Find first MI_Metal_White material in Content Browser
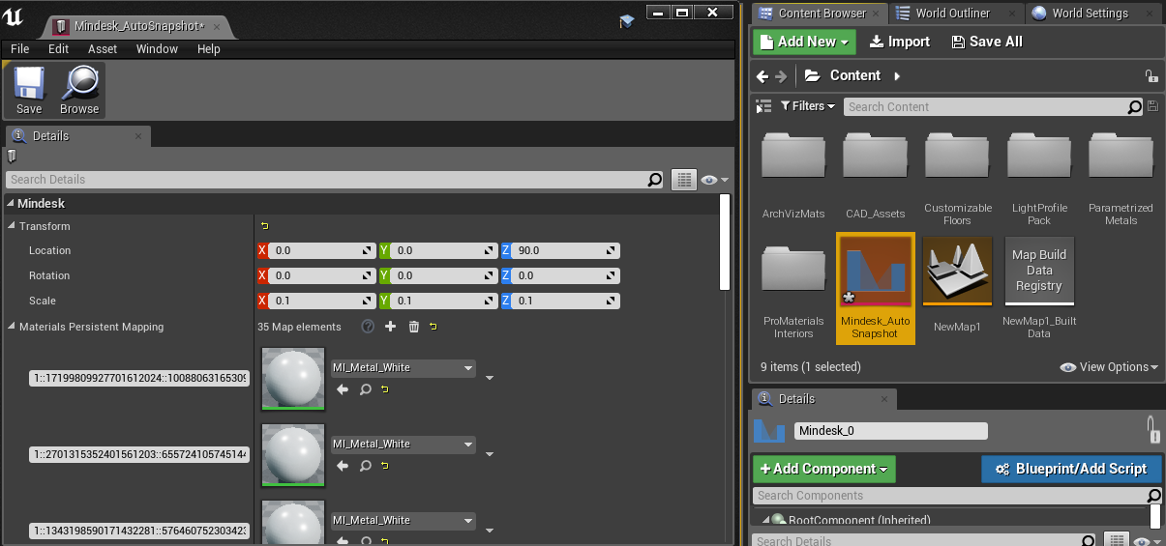1166x546 pixels. (366, 388)
